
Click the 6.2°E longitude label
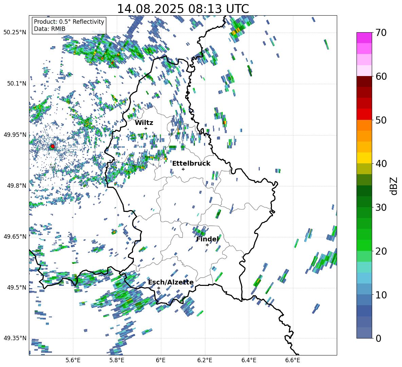[205, 360]
